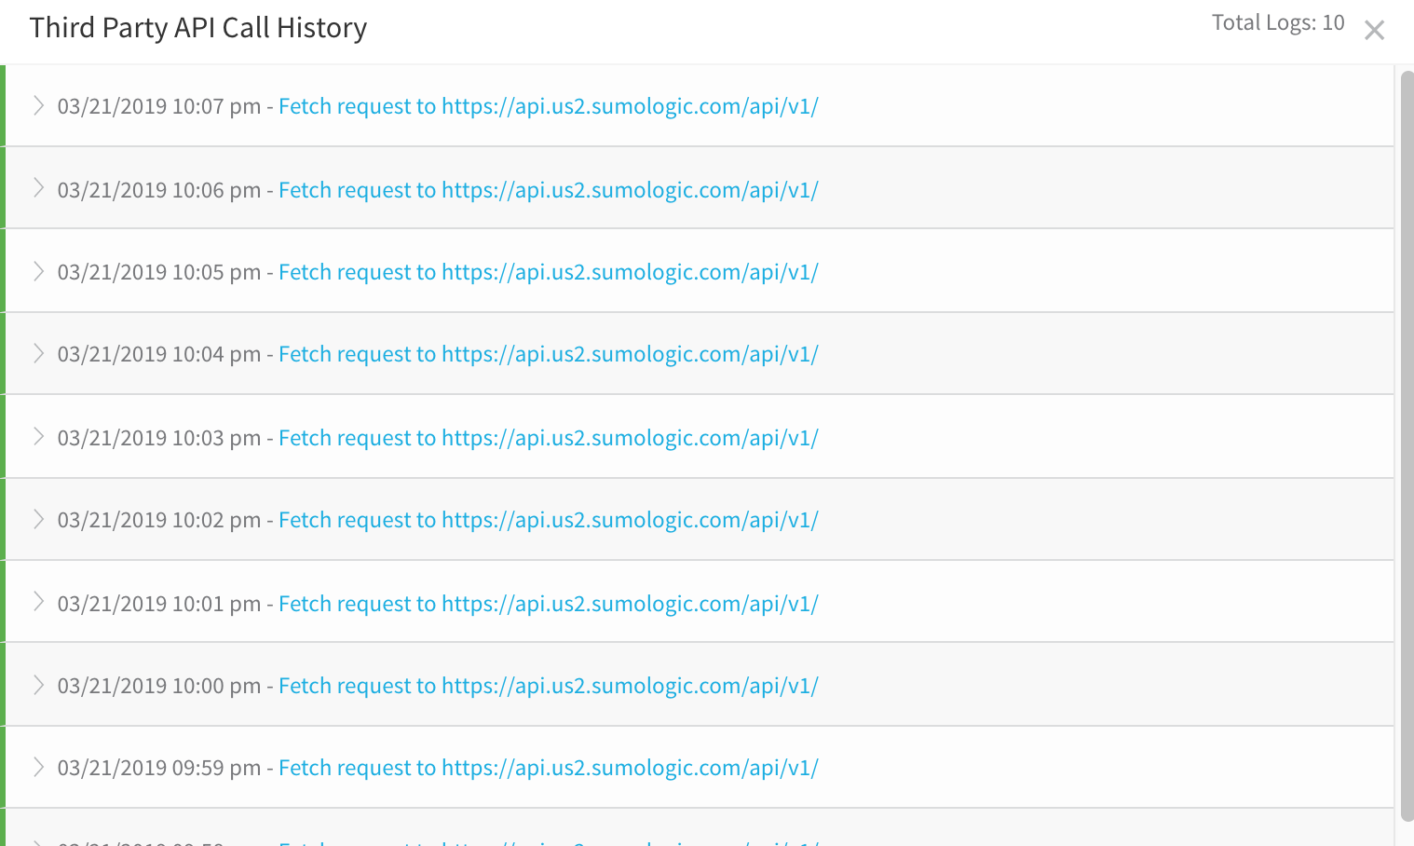Expand the 10:02 pm log entry chevron
1414x846 pixels.
tap(38, 519)
